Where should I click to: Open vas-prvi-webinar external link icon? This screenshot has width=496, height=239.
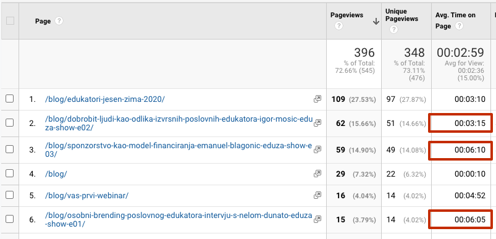317,195
